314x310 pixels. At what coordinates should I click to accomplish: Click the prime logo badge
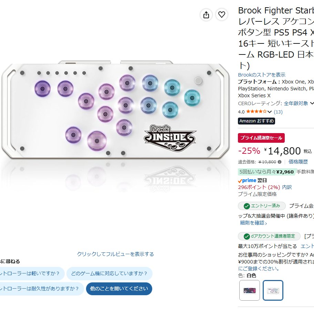coord(247,180)
